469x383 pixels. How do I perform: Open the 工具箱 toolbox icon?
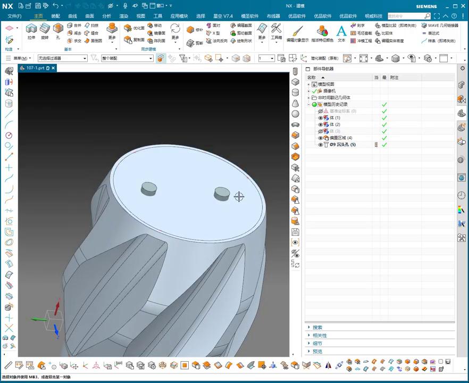pos(276,29)
